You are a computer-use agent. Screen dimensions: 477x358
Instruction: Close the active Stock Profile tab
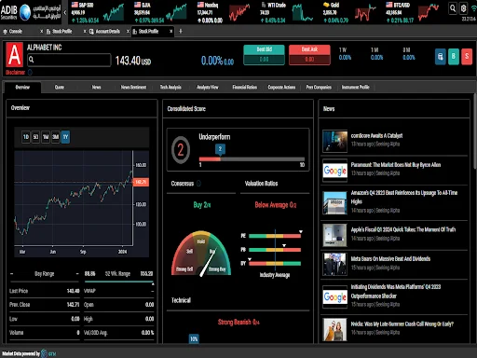(x=170, y=32)
